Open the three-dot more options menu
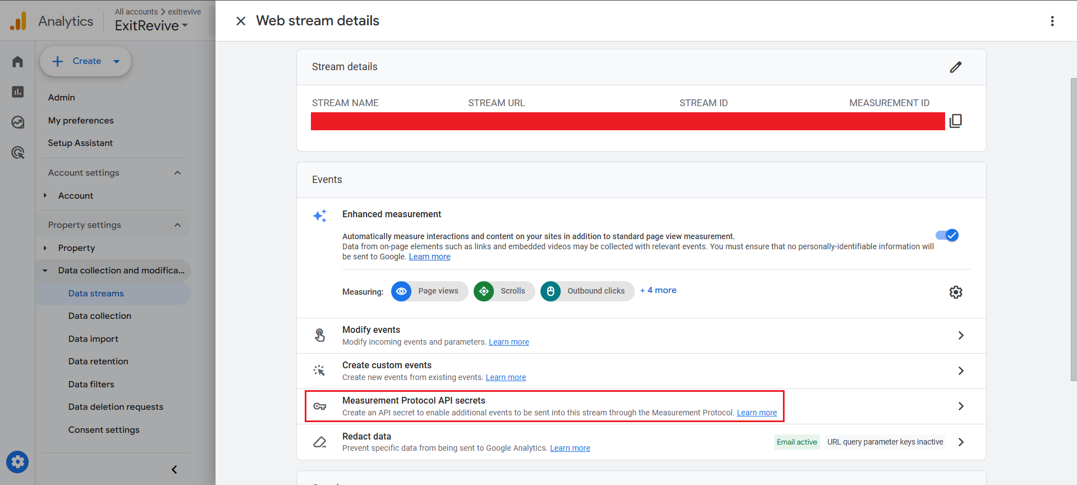 (x=1052, y=21)
